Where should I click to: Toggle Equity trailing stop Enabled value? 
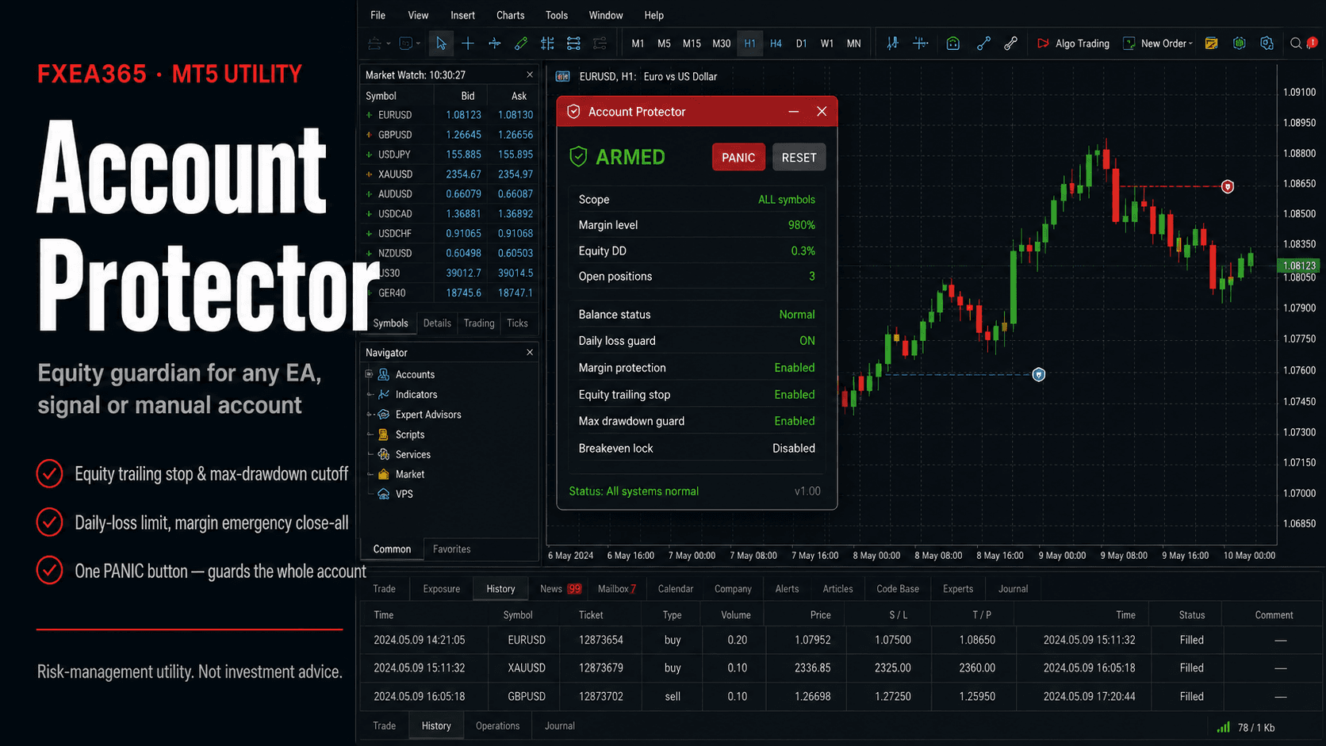tap(795, 395)
